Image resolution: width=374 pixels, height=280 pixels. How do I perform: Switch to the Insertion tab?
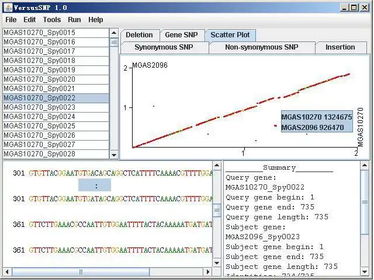(340, 47)
